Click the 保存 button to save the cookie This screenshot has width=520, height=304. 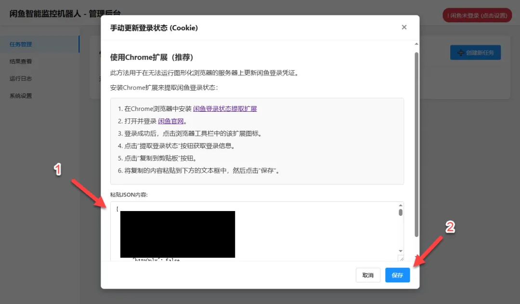397,275
